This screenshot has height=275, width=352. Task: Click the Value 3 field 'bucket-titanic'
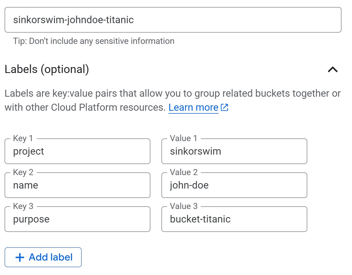click(234, 220)
